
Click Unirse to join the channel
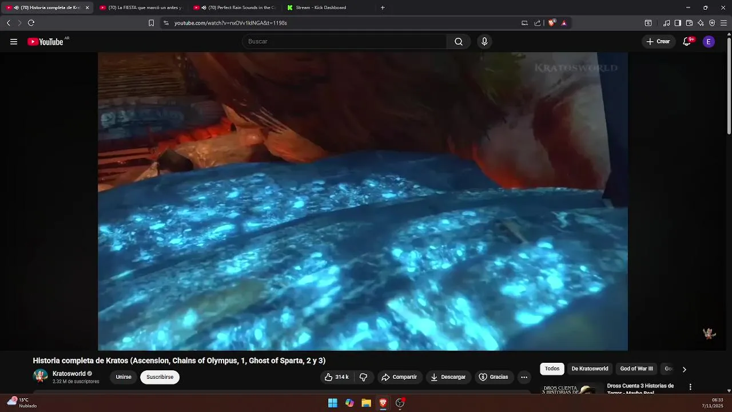click(x=124, y=377)
